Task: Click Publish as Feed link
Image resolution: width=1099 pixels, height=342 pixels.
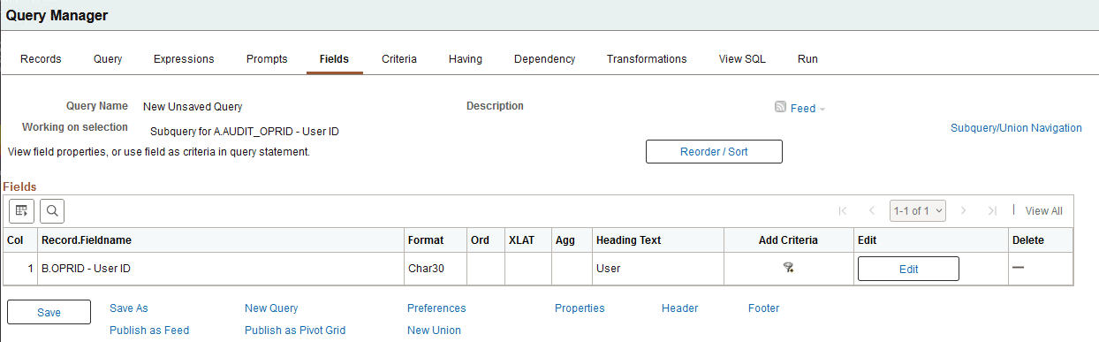Action: click(149, 331)
